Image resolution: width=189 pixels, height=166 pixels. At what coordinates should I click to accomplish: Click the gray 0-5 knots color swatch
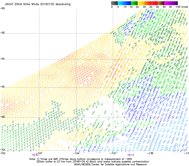114,3
